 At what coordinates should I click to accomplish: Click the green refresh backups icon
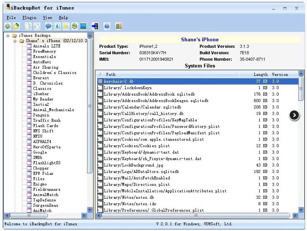(8, 26)
